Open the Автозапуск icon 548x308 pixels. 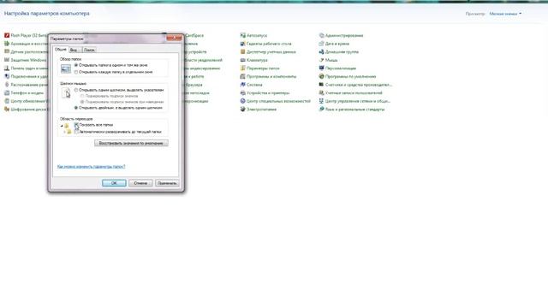coord(242,35)
